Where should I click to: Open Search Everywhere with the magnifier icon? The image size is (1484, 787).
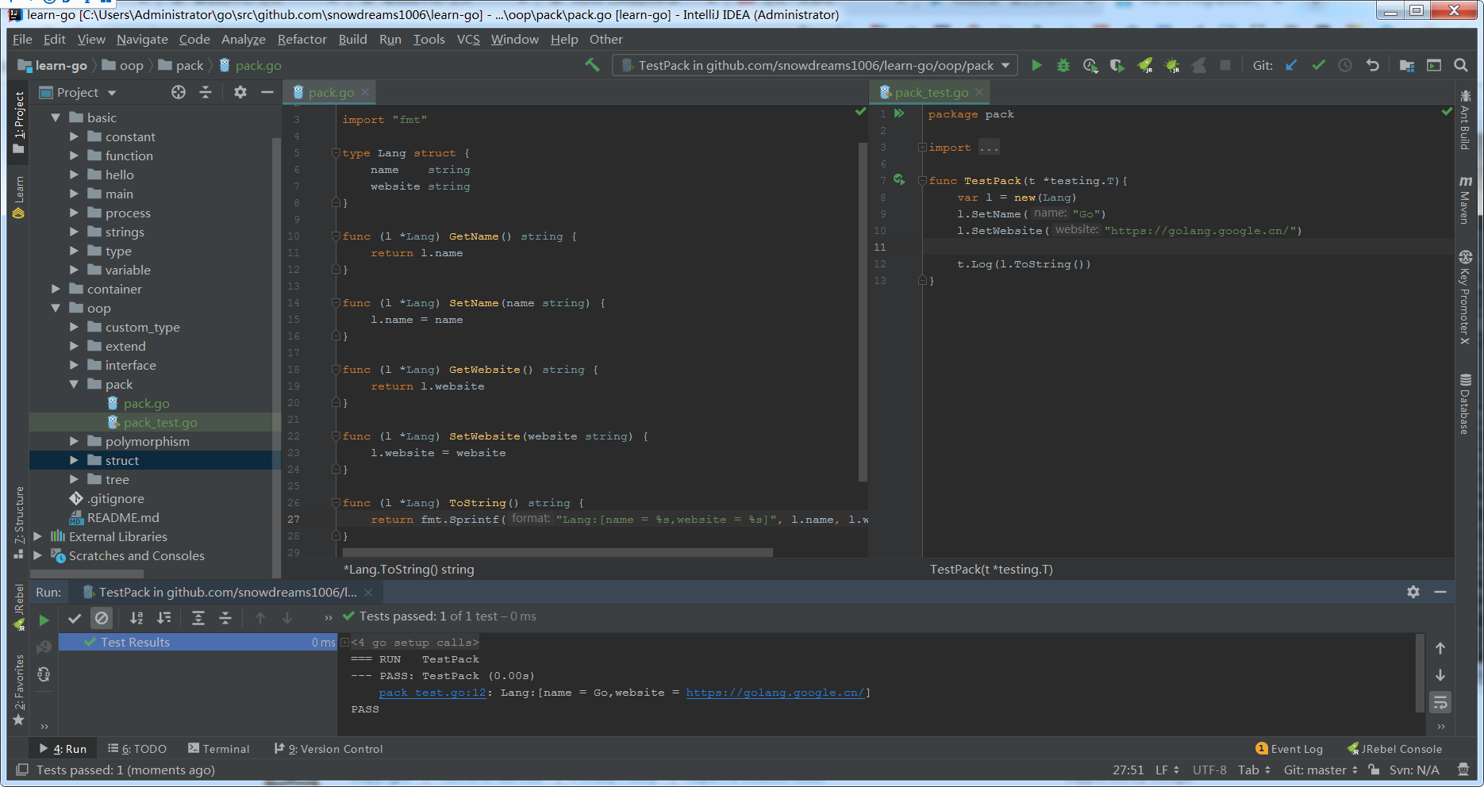point(1461,65)
